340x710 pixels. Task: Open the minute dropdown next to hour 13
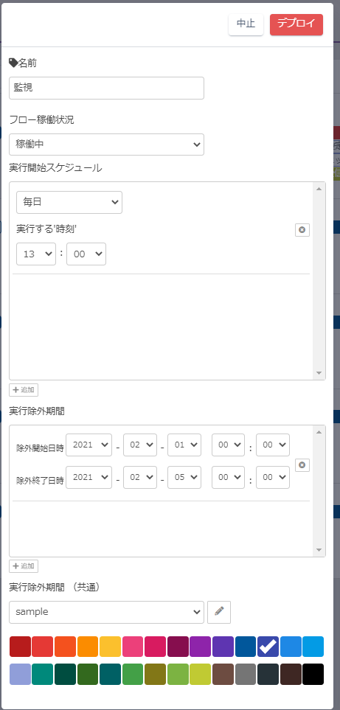(x=86, y=254)
